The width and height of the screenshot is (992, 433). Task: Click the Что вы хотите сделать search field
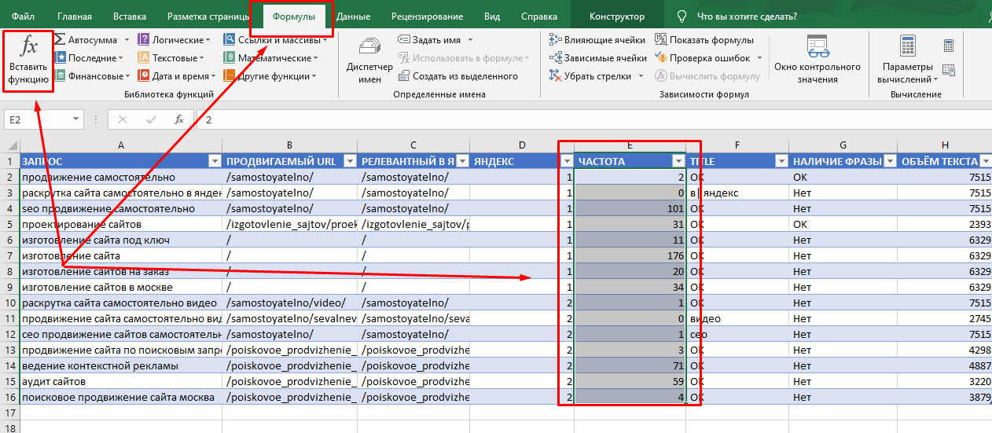[x=747, y=17]
